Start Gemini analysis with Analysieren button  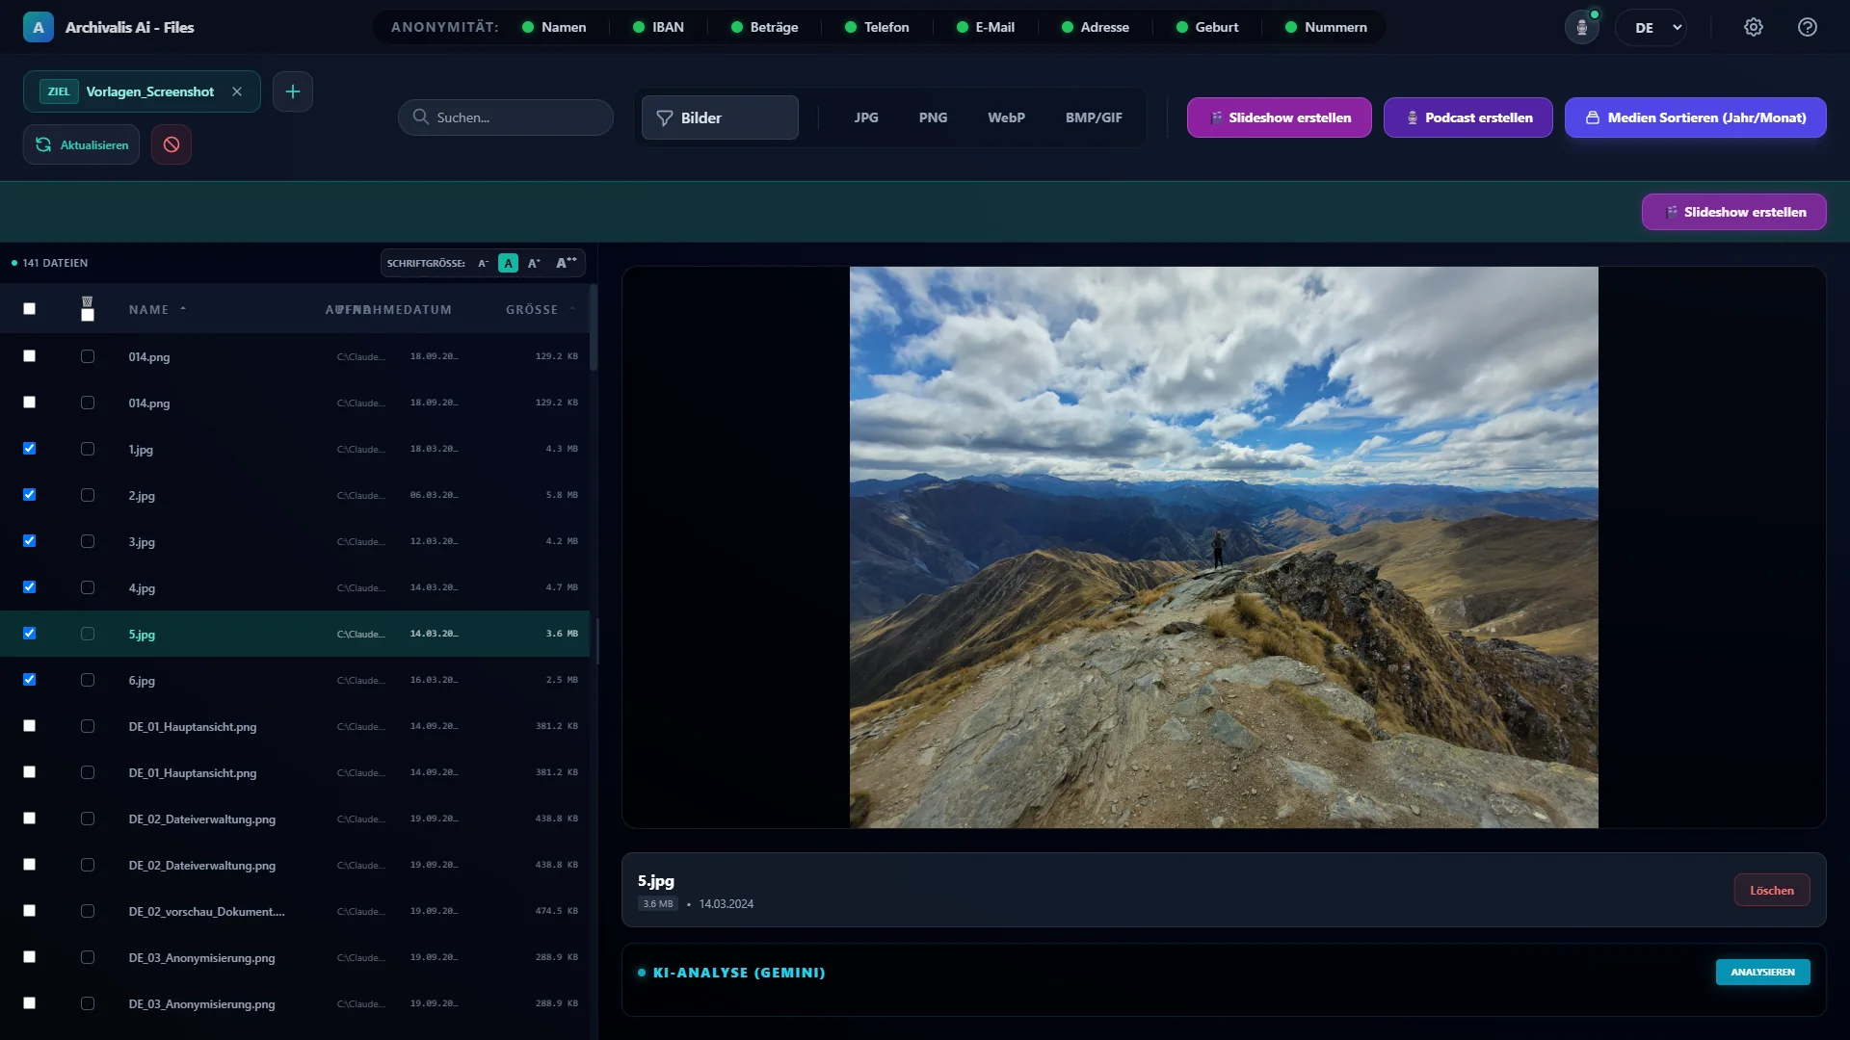(x=1762, y=973)
